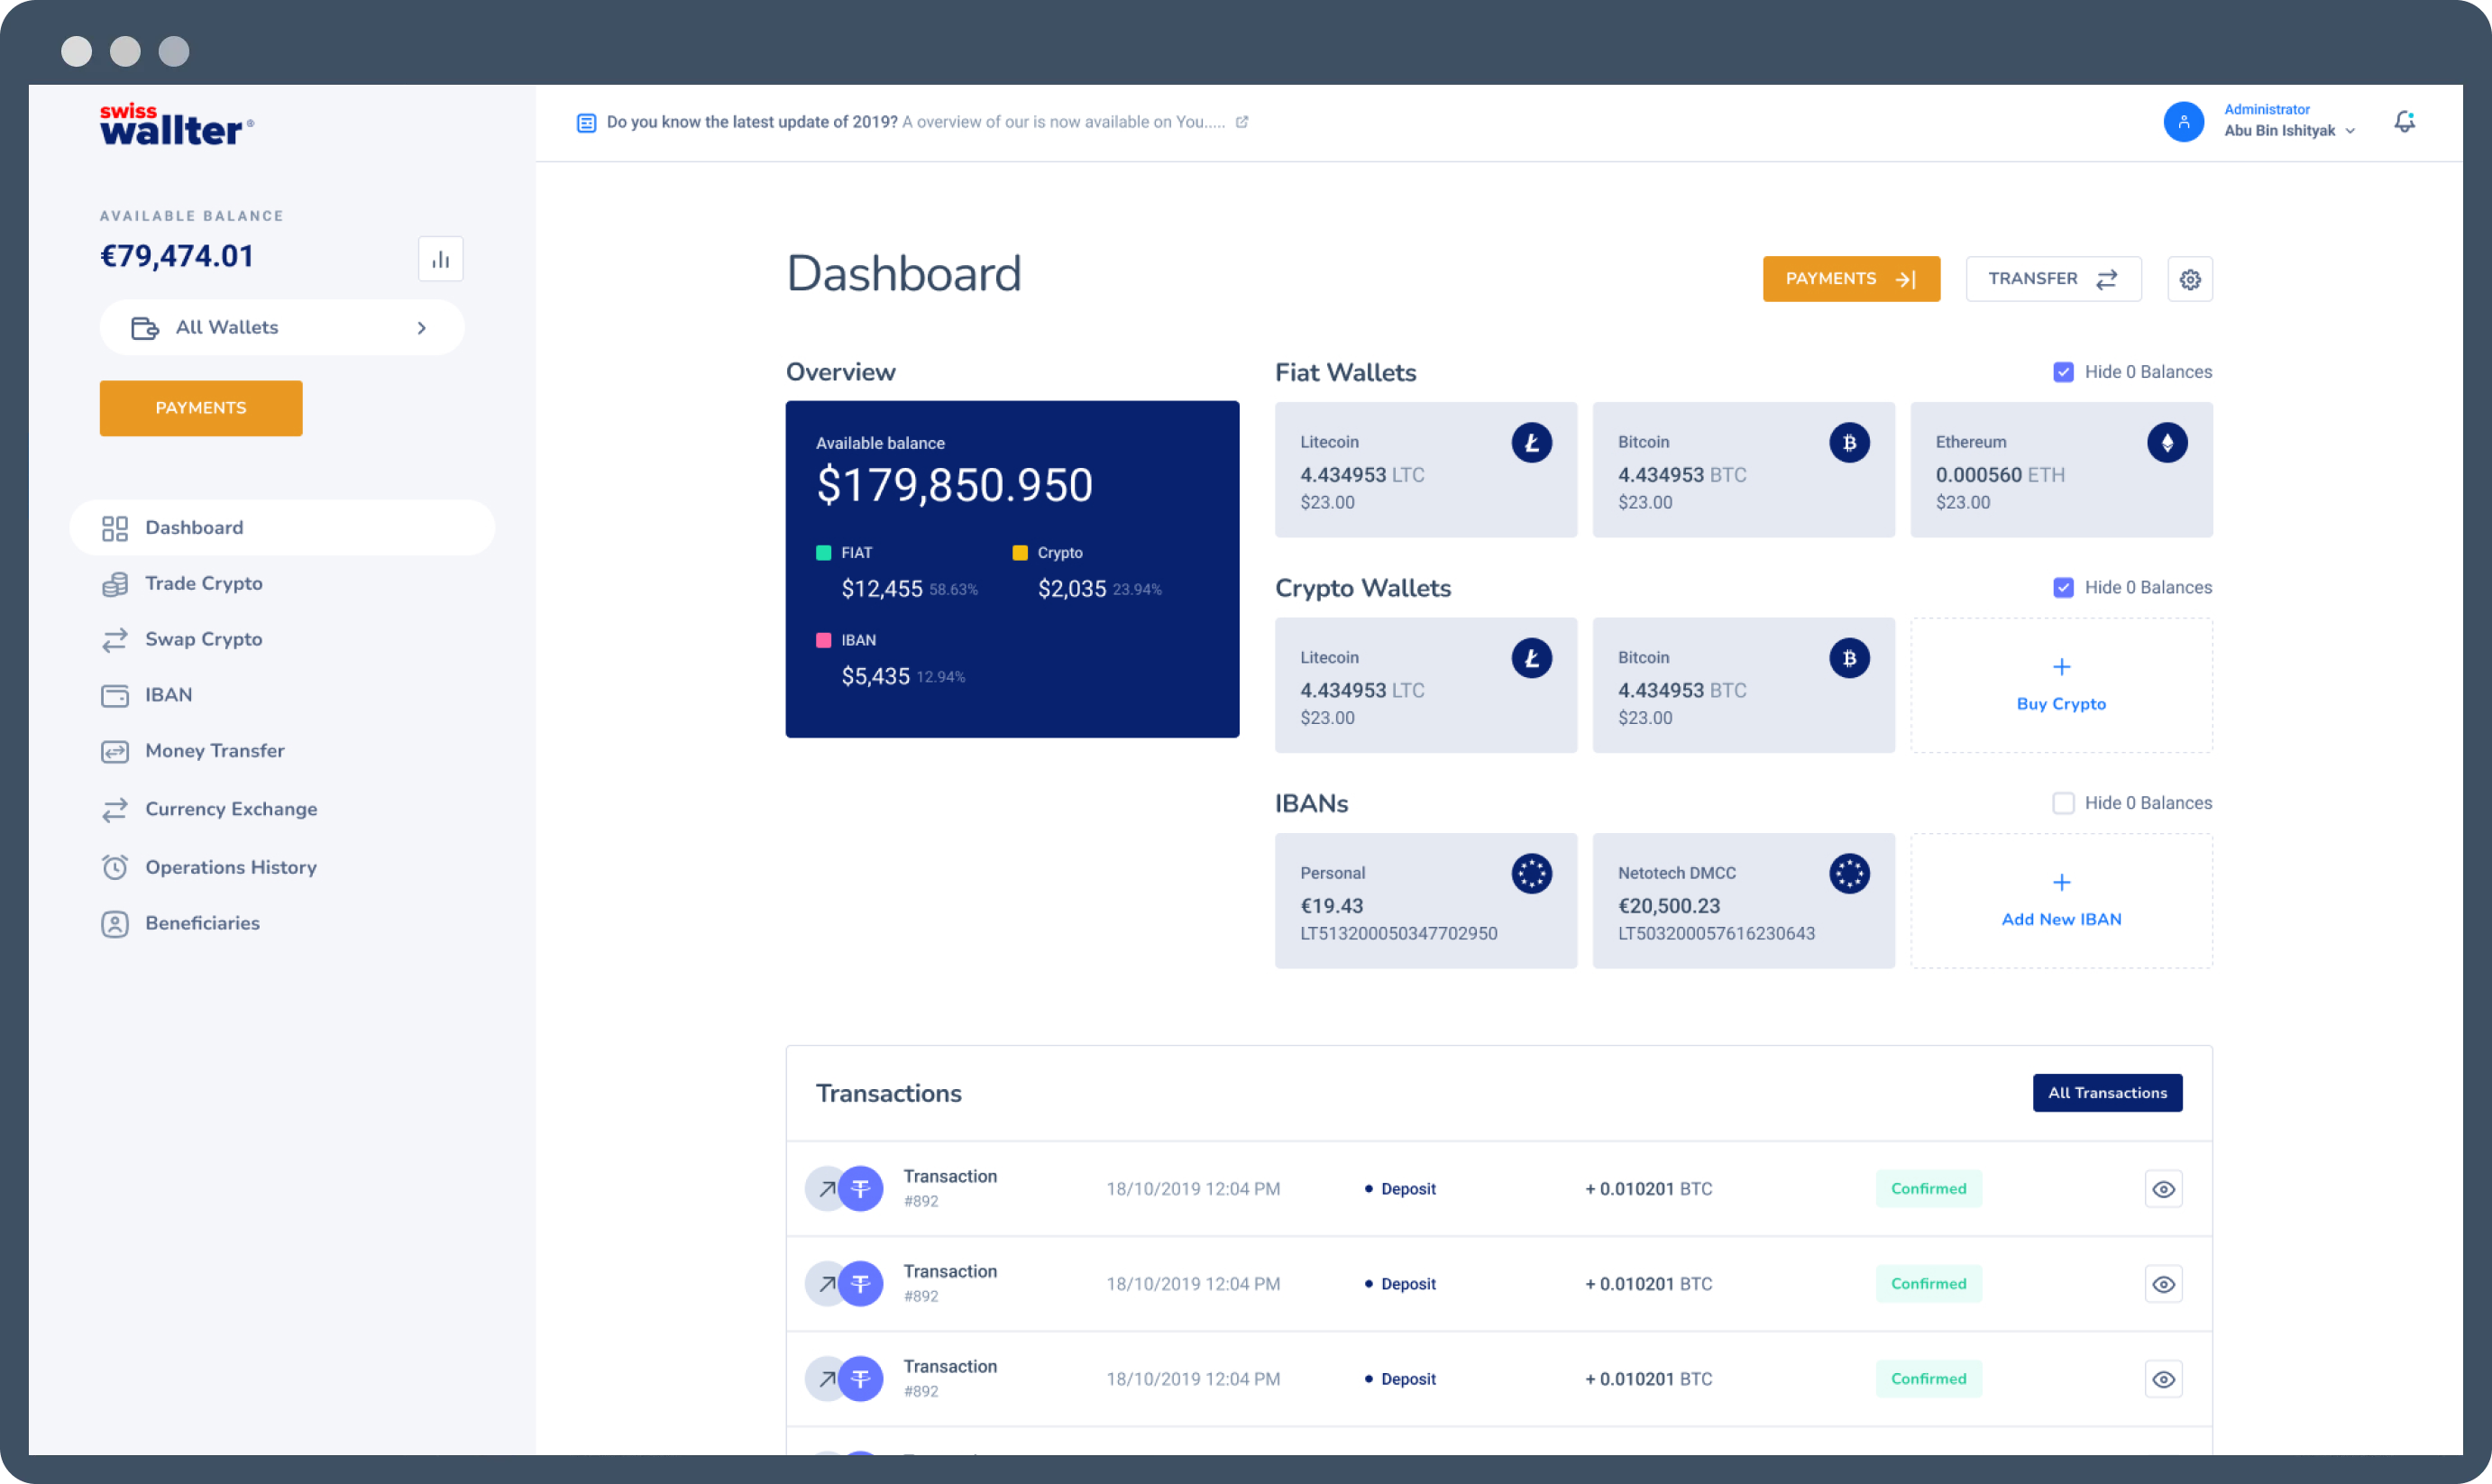View first transaction details eye icon
This screenshot has height=1484, width=2492.
[2162, 1189]
